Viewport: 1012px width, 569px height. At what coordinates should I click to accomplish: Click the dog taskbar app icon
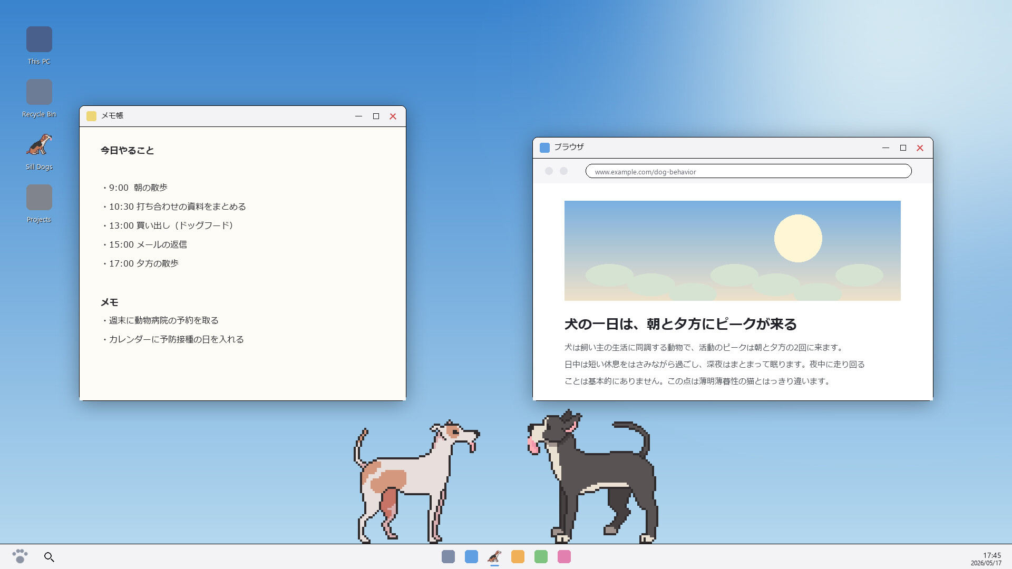494,556
